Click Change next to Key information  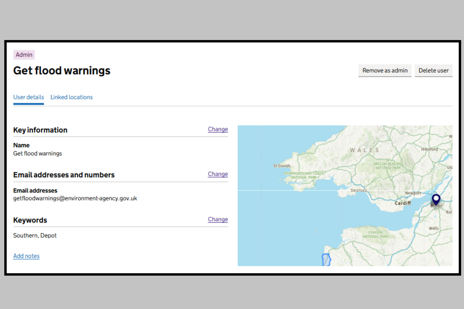click(x=217, y=129)
